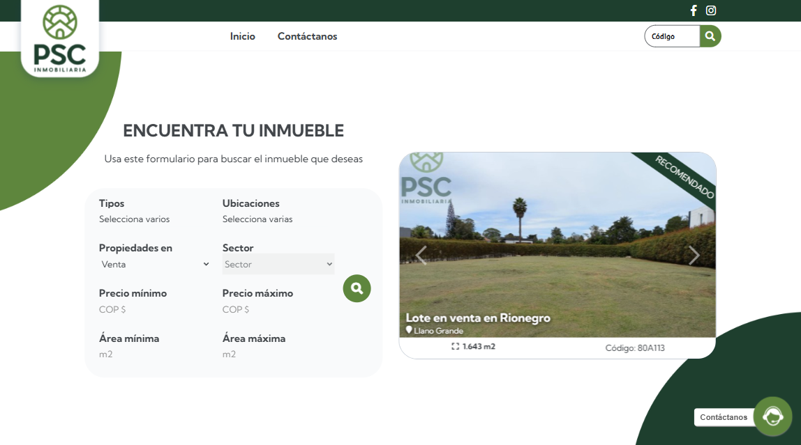The image size is (801, 445).
Task: Click the PSC Inmobiliaria logo
Action: [x=60, y=39]
